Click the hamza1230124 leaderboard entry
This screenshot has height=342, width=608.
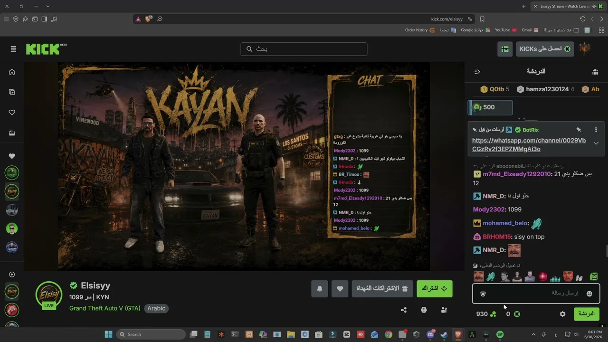click(x=545, y=89)
